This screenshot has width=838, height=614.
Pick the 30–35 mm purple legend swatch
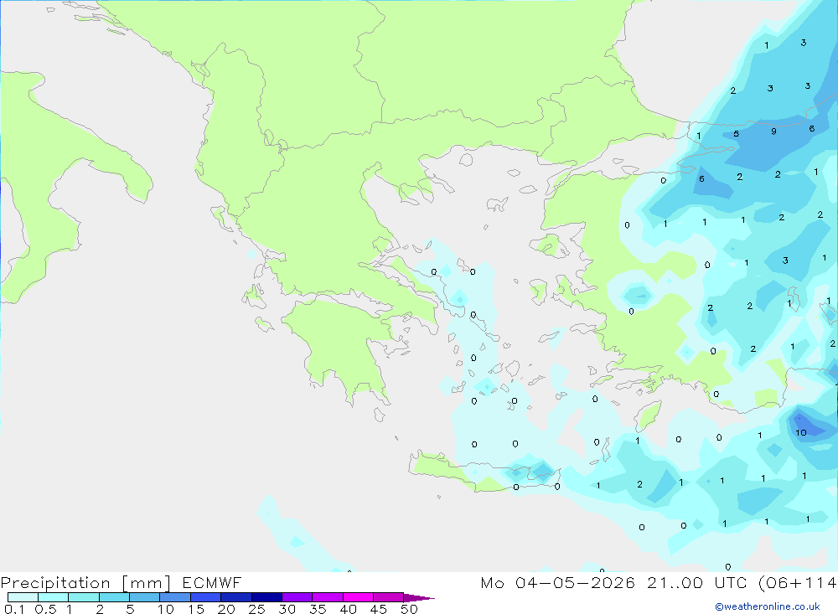point(297,597)
